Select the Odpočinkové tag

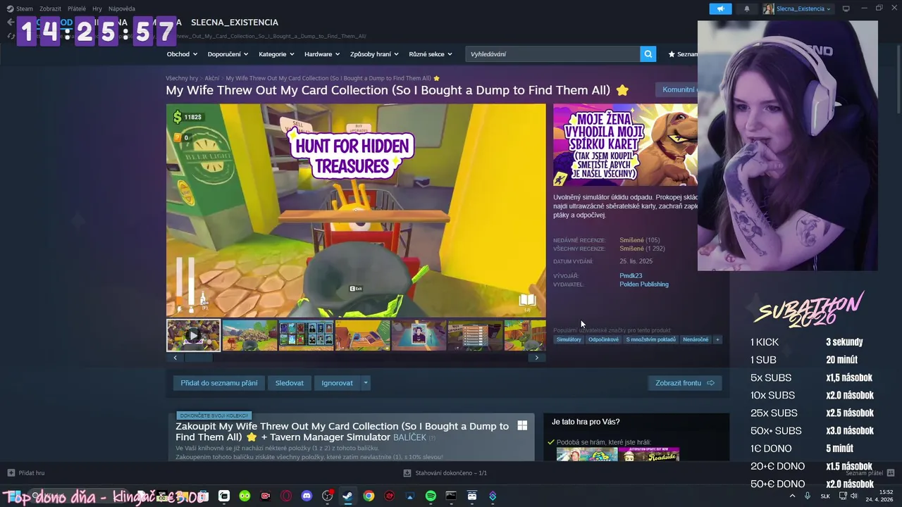pyautogui.click(x=603, y=339)
